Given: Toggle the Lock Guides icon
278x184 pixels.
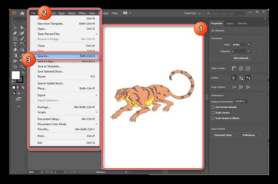Looking at the screenshot, I should pyautogui.click(x=241, y=78).
